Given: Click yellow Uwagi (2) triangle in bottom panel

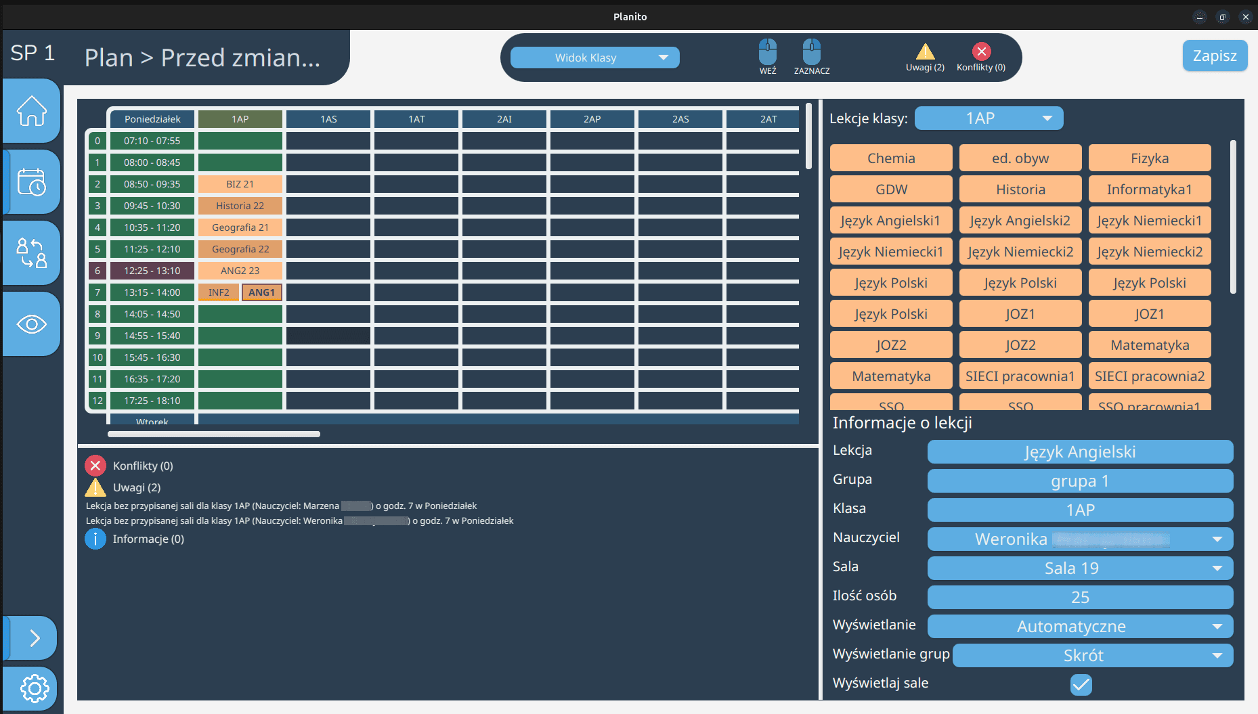Looking at the screenshot, I should 95,487.
